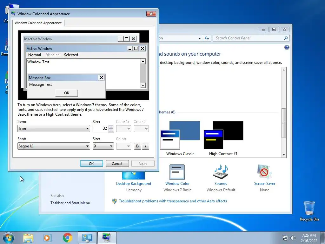Click the Apply button
The height and width of the screenshot is (244, 325).
pyautogui.click(x=143, y=164)
